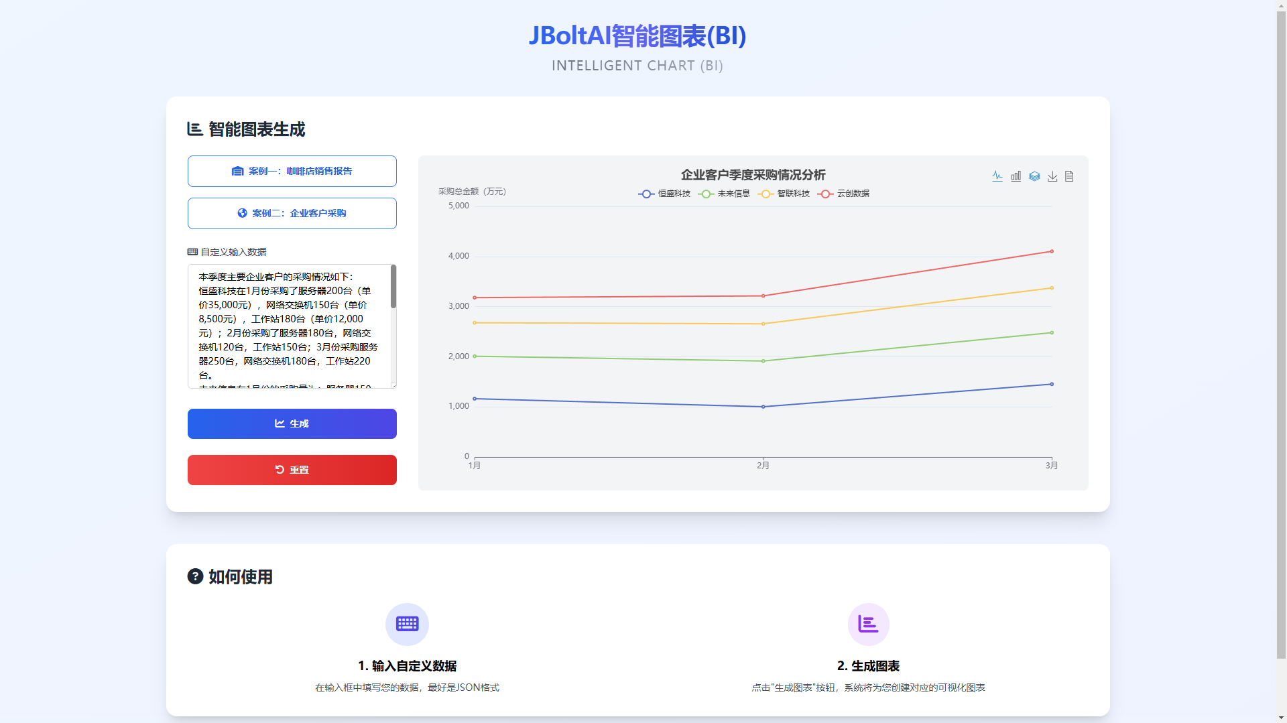Click keyboard icon next to 自定义输入数据
The image size is (1287, 723).
click(x=192, y=252)
